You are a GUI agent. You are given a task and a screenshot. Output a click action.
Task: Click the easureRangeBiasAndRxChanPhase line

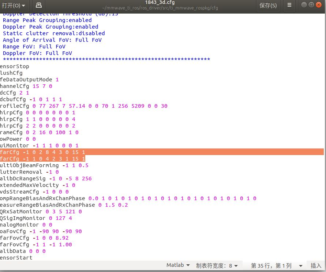pyautogui.click(x=64, y=205)
